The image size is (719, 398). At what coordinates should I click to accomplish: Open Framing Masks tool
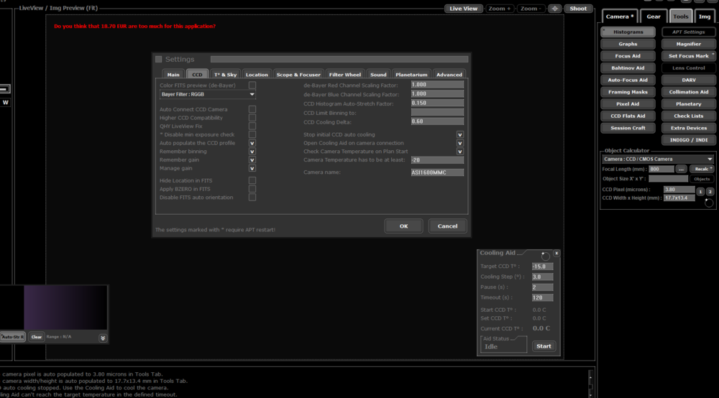point(628,92)
